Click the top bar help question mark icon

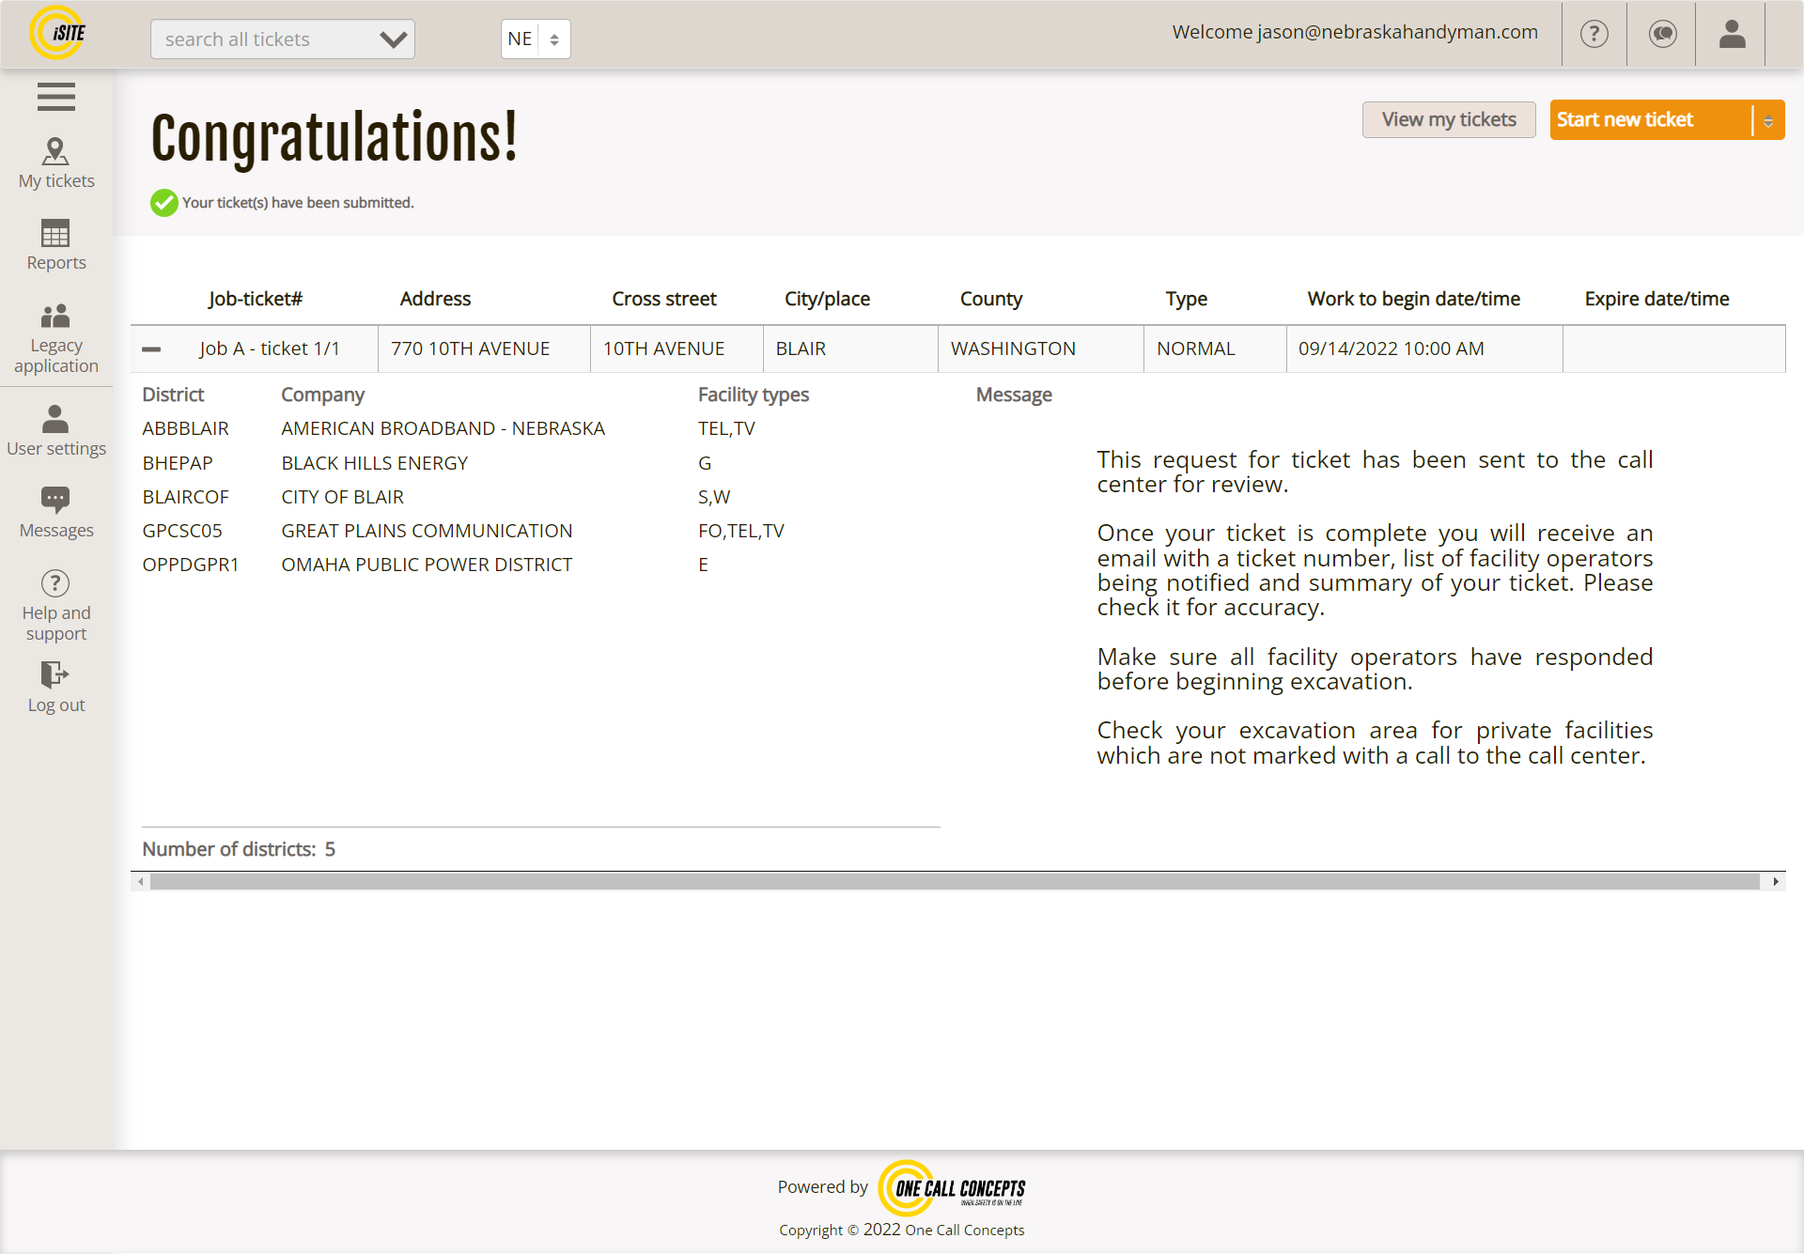(1594, 34)
